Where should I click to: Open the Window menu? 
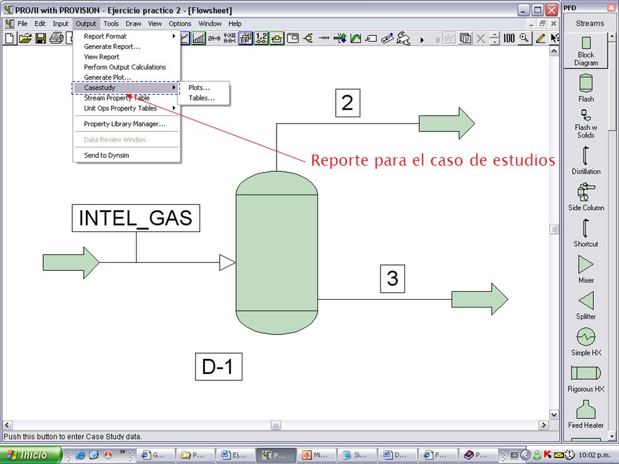[210, 24]
